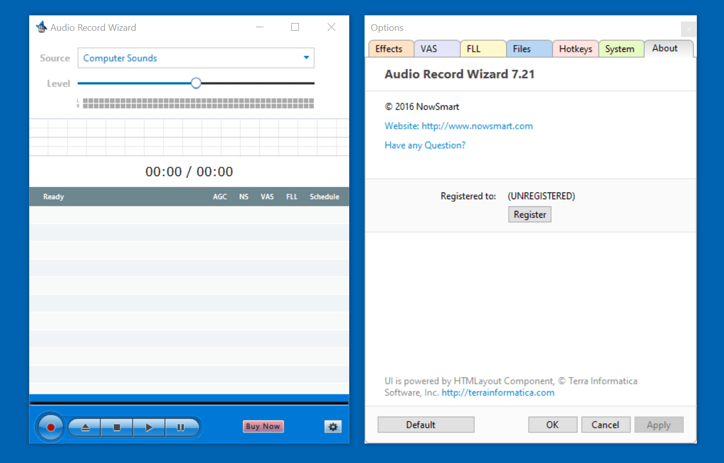Close the Options dialog
The width and height of the screenshot is (724, 463).
point(688,29)
